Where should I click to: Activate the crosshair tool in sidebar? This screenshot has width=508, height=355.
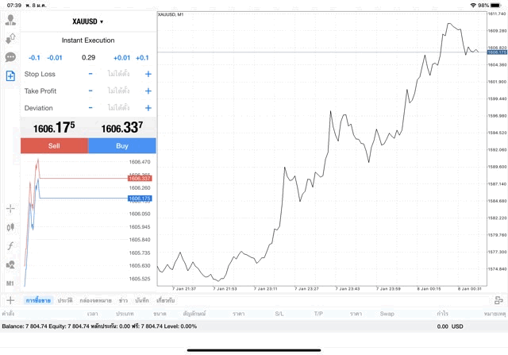click(x=10, y=209)
